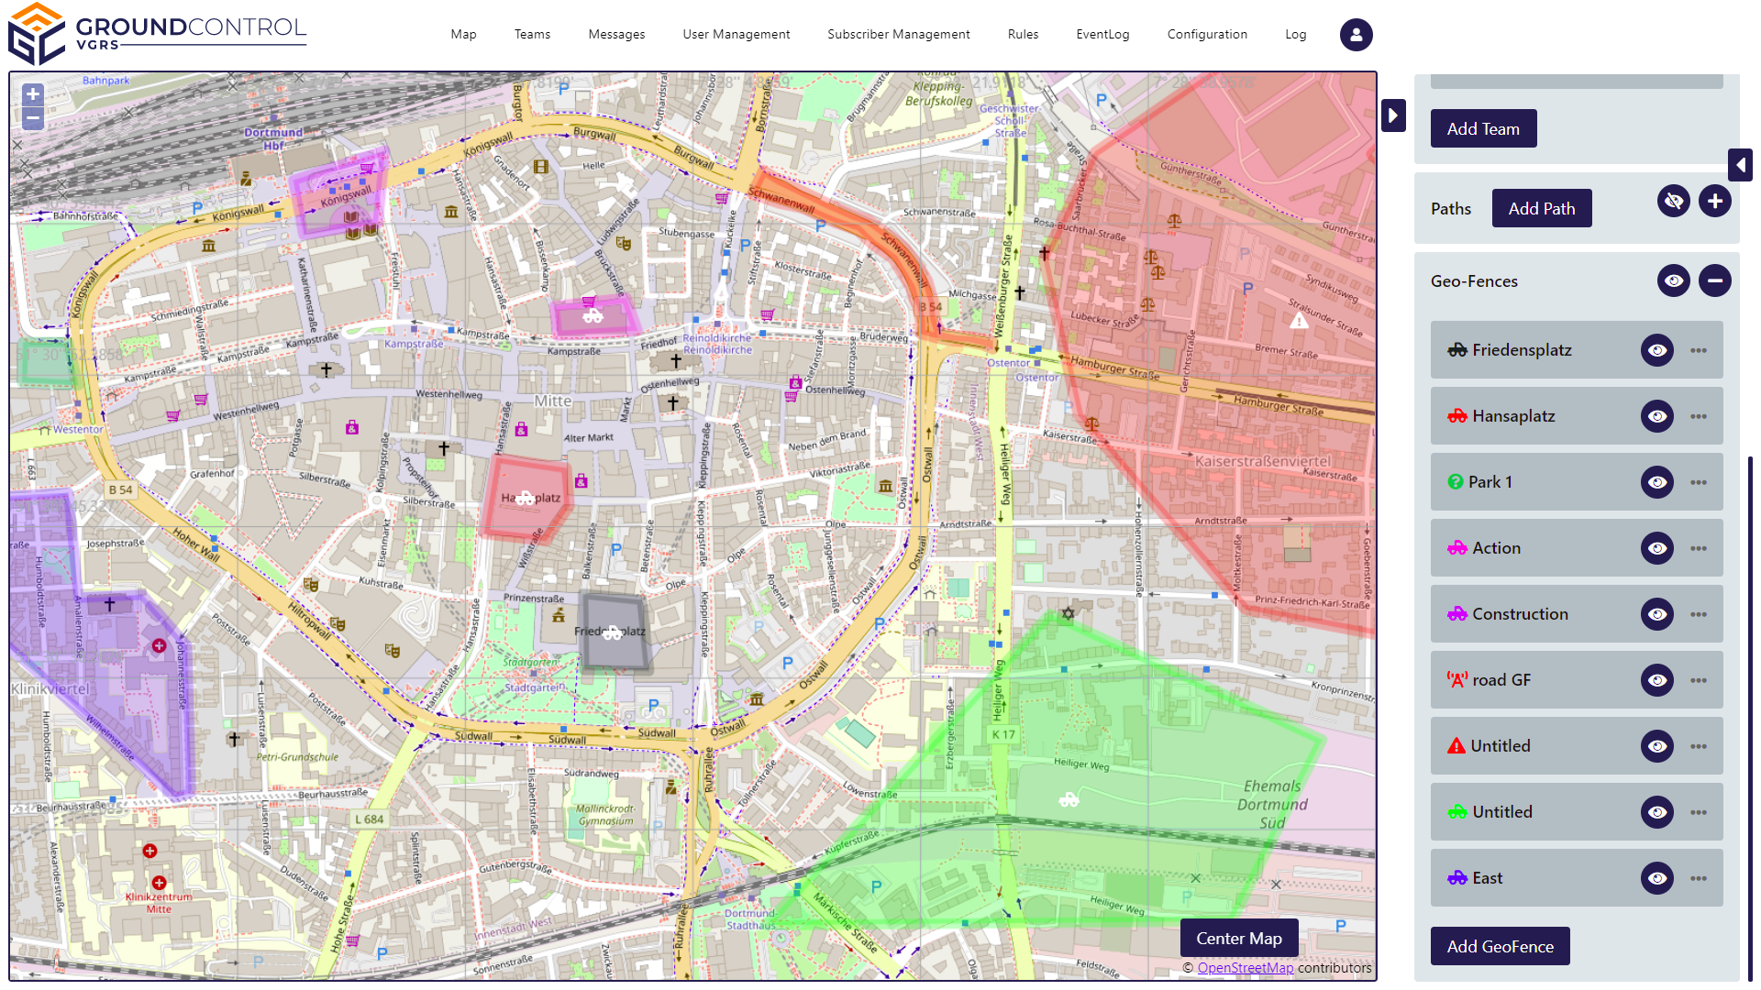Expand the left panel using the right arrow
Screen dimensions: 1761x990
pos(1393,115)
